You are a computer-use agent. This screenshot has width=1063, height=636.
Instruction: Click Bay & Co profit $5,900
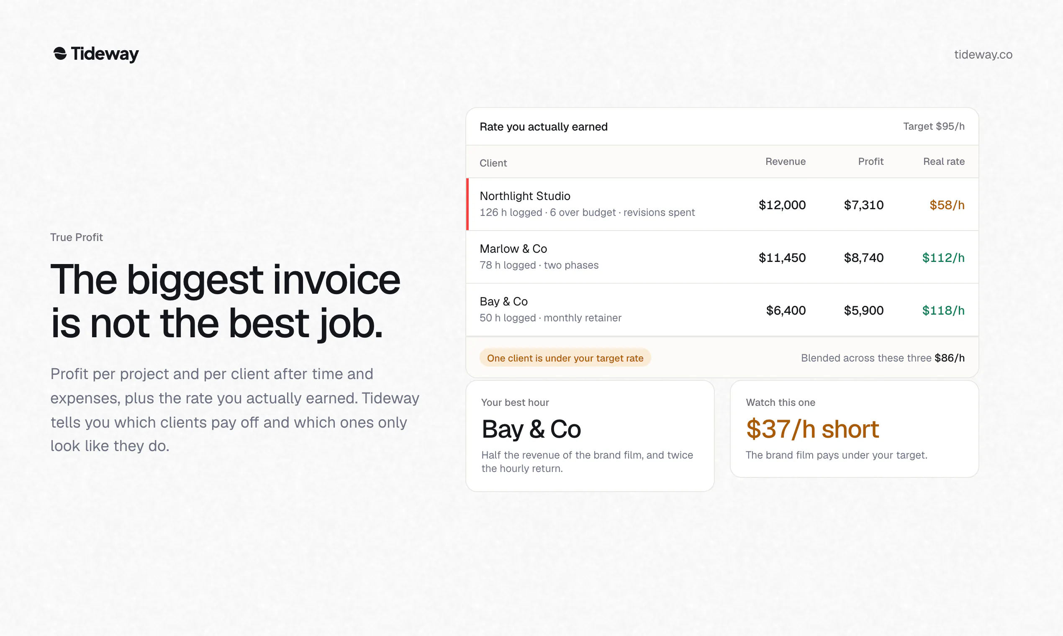[x=863, y=310]
